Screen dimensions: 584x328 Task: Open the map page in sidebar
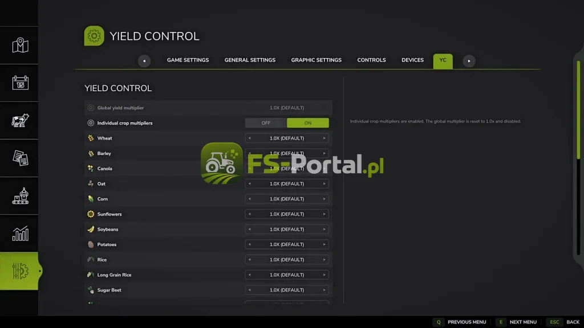20,46
